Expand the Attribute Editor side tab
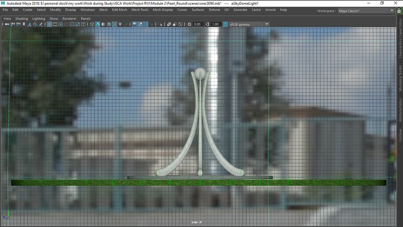This screenshot has width=403, height=227. pos(400,110)
